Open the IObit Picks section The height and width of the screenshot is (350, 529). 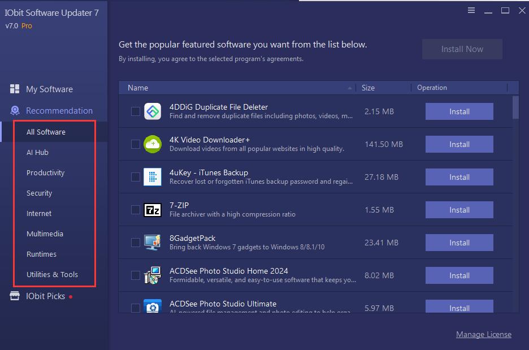tap(46, 296)
